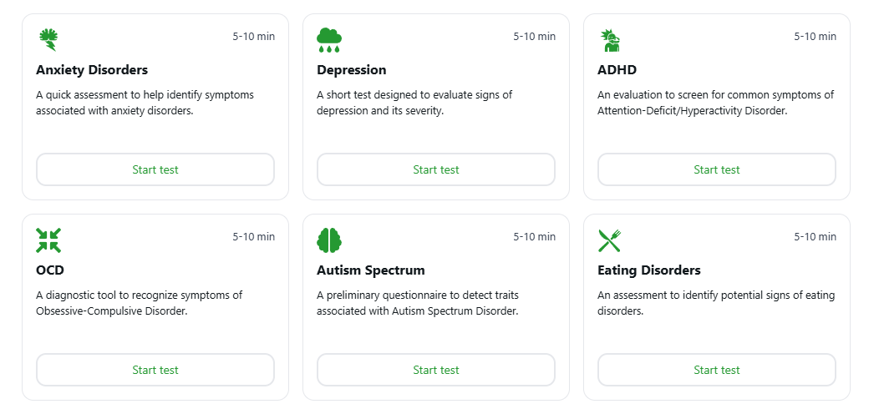Start the Depression test
874x414 pixels.
[x=436, y=169]
